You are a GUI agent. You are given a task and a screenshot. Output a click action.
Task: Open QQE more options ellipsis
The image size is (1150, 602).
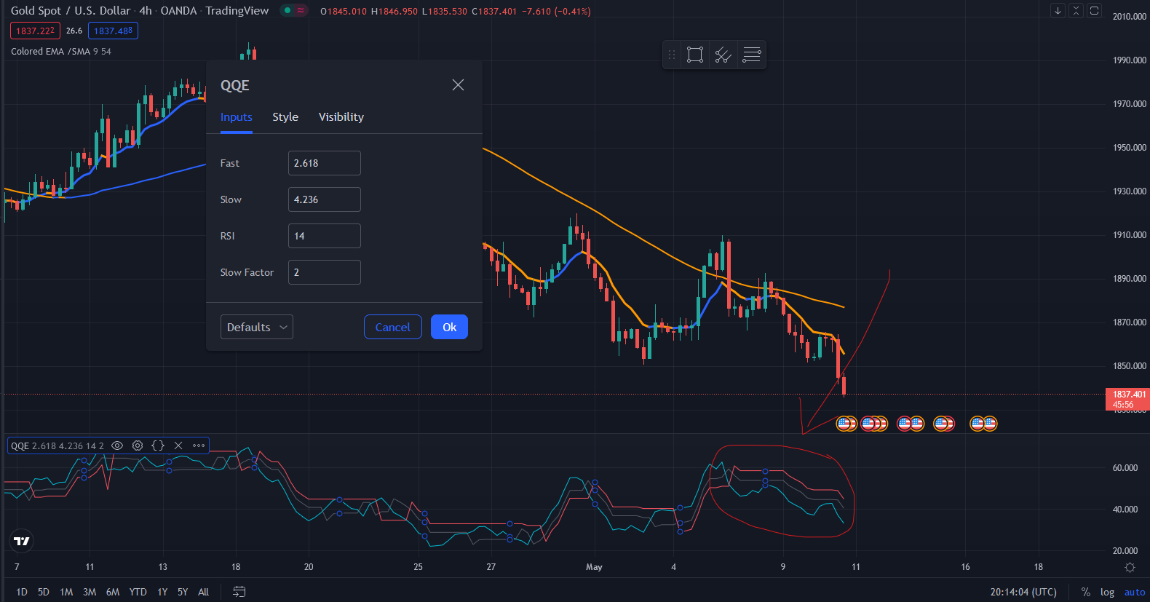199,445
